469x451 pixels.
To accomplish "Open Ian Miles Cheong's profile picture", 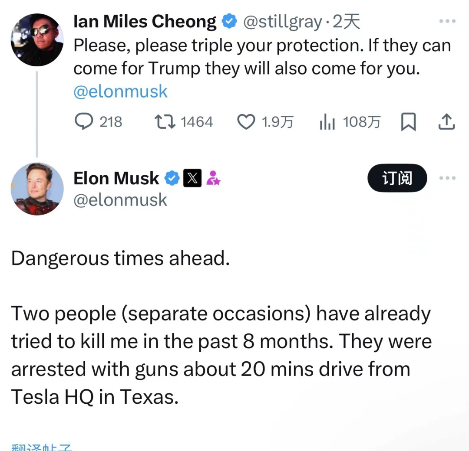I will click(37, 40).
